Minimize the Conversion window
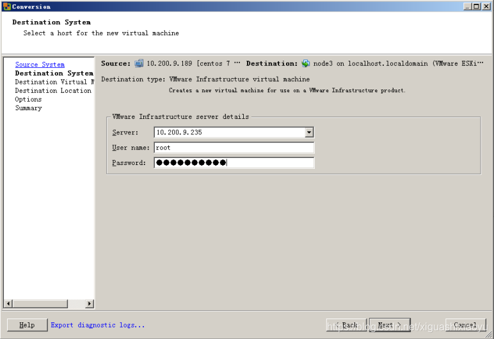Viewport: 494px width, 339px height. click(x=468, y=6)
